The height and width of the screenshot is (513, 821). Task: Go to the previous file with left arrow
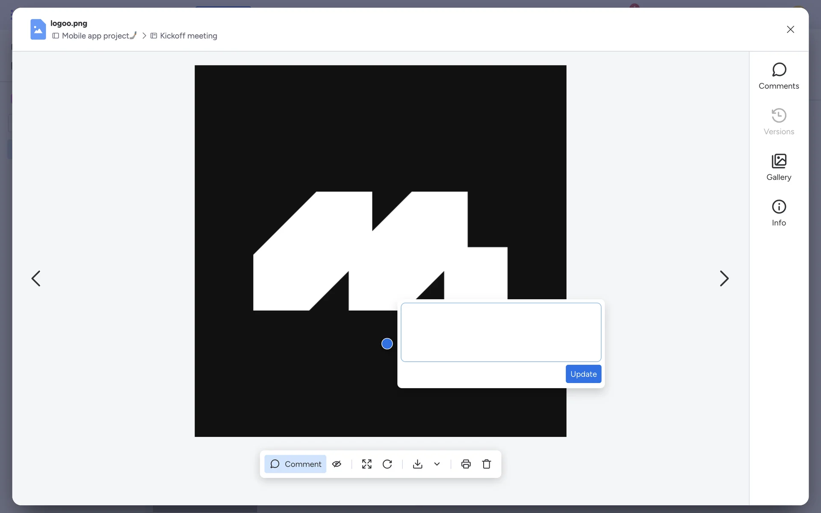(36, 278)
